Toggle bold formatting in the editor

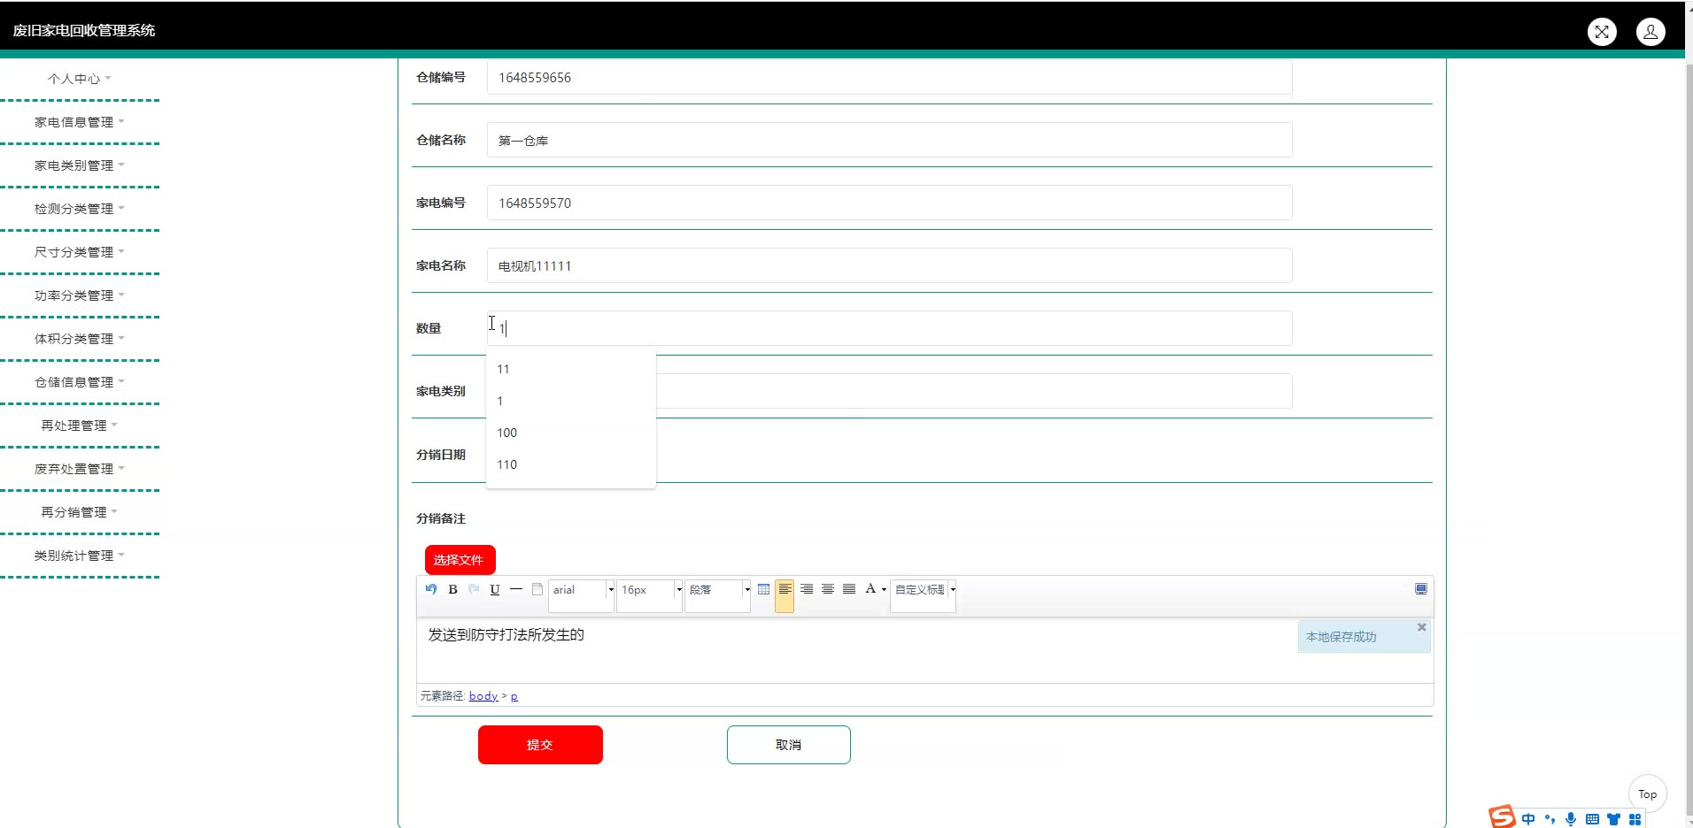452,589
